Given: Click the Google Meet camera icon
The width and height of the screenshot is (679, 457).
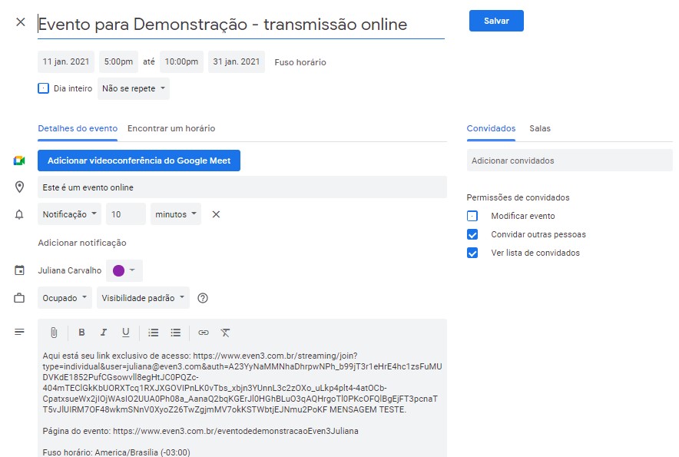Looking at the screenshot, I should (19, 161).
